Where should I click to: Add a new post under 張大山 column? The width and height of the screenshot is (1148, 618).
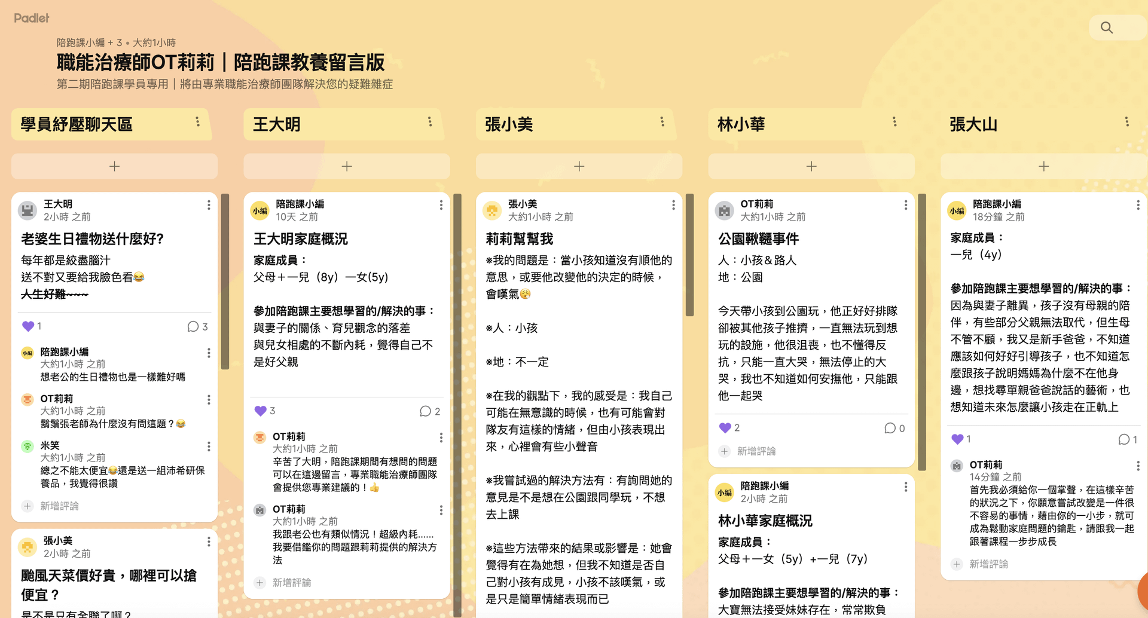(1043, 166)
